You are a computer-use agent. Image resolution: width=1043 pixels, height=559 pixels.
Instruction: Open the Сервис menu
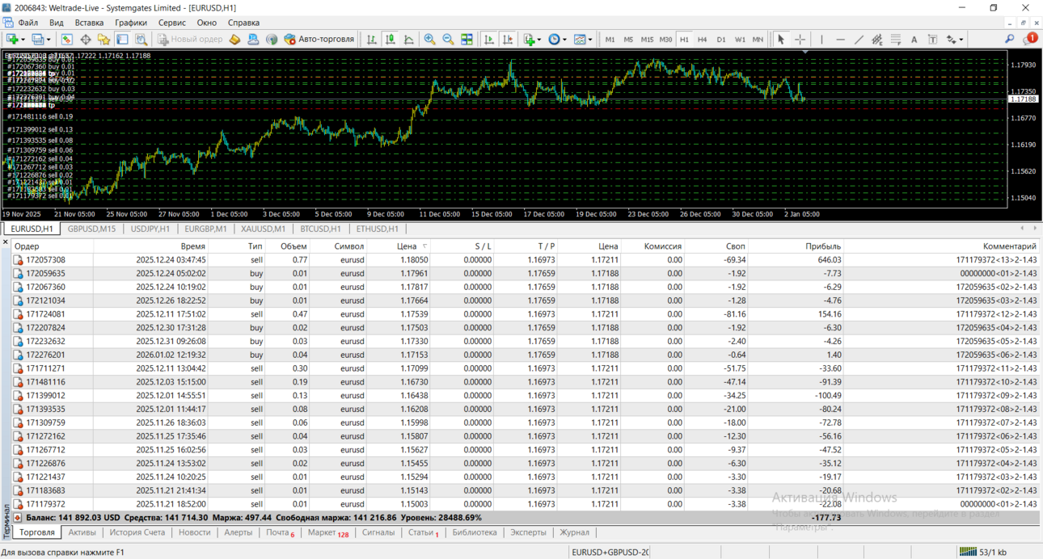tap(171, 23)
